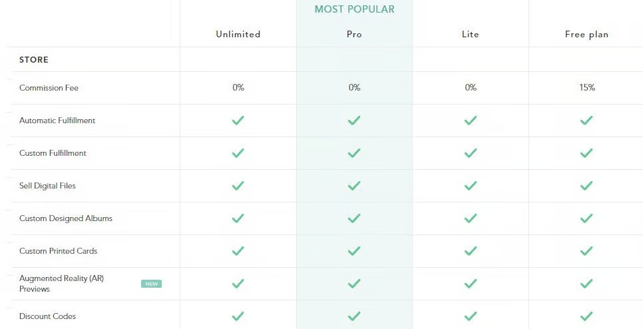Select the Free plan column header
Viewport: 643px width, 329px height.
point(586,34)
